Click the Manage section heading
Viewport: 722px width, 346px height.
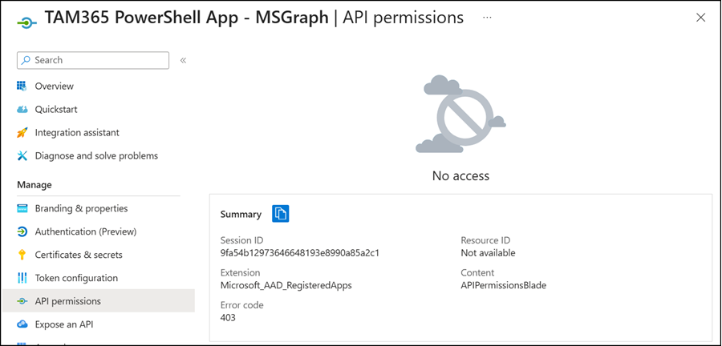pyautogui.click(x=34, y=185)
